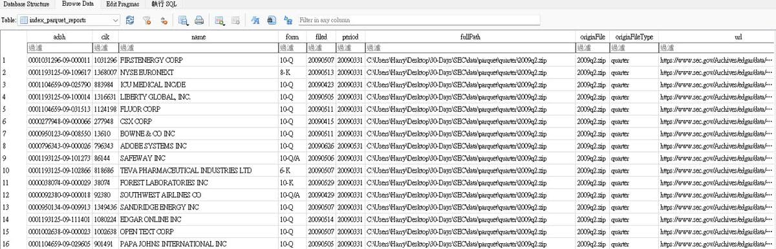Sort by the originFileType column header
The image size is (776, 249).
coord(633,38)
